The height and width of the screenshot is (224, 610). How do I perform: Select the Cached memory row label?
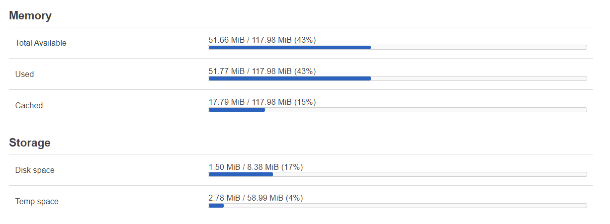point(29,105)
